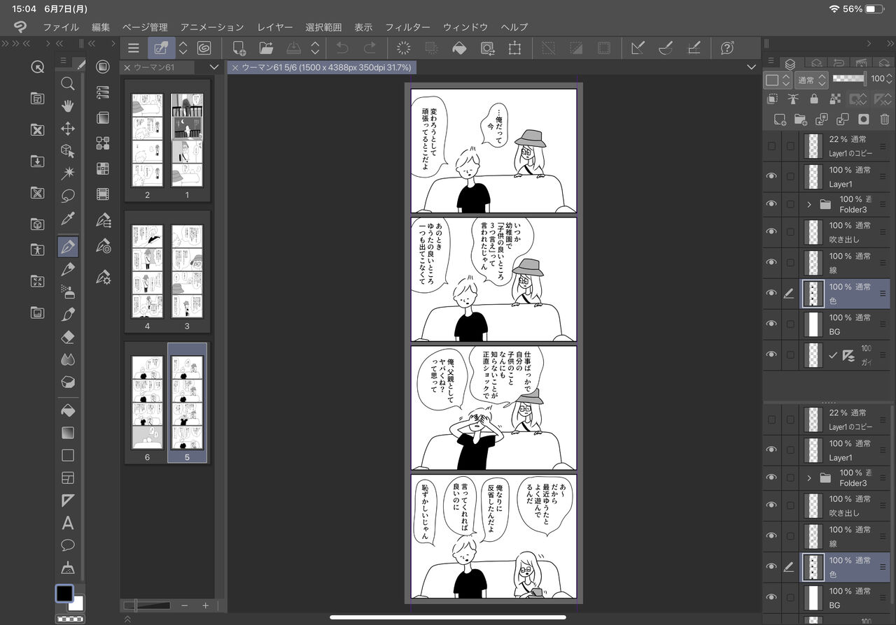Toggle Set as reference layer lighthouse icon
The width and height of the screenshot is (896, 625).
point(793,99)
